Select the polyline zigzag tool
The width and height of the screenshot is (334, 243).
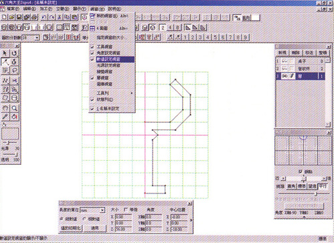pyautogui.click(x=5, y=81)
